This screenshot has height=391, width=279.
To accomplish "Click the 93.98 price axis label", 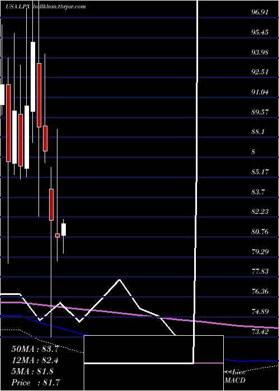I will point(260,53).
